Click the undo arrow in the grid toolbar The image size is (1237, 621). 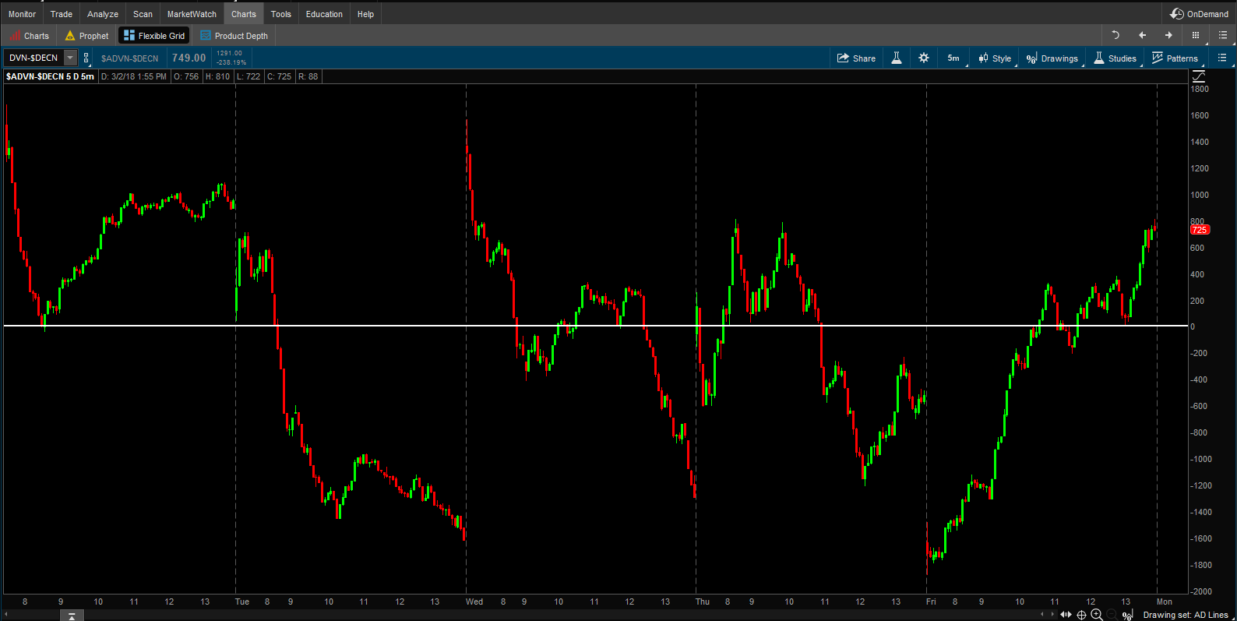click(x=1115, y=35)
